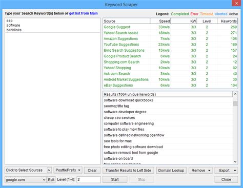Screen dimensions: 243x188
Task: Select result 'seo tools for mac'
Action: point(168,141)
